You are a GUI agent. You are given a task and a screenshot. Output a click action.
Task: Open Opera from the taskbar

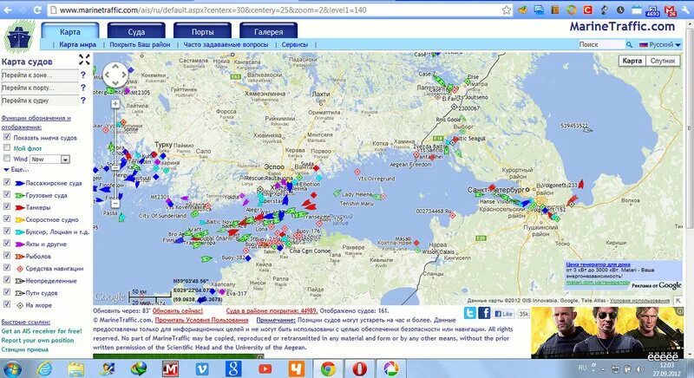[x=359, y=368]
